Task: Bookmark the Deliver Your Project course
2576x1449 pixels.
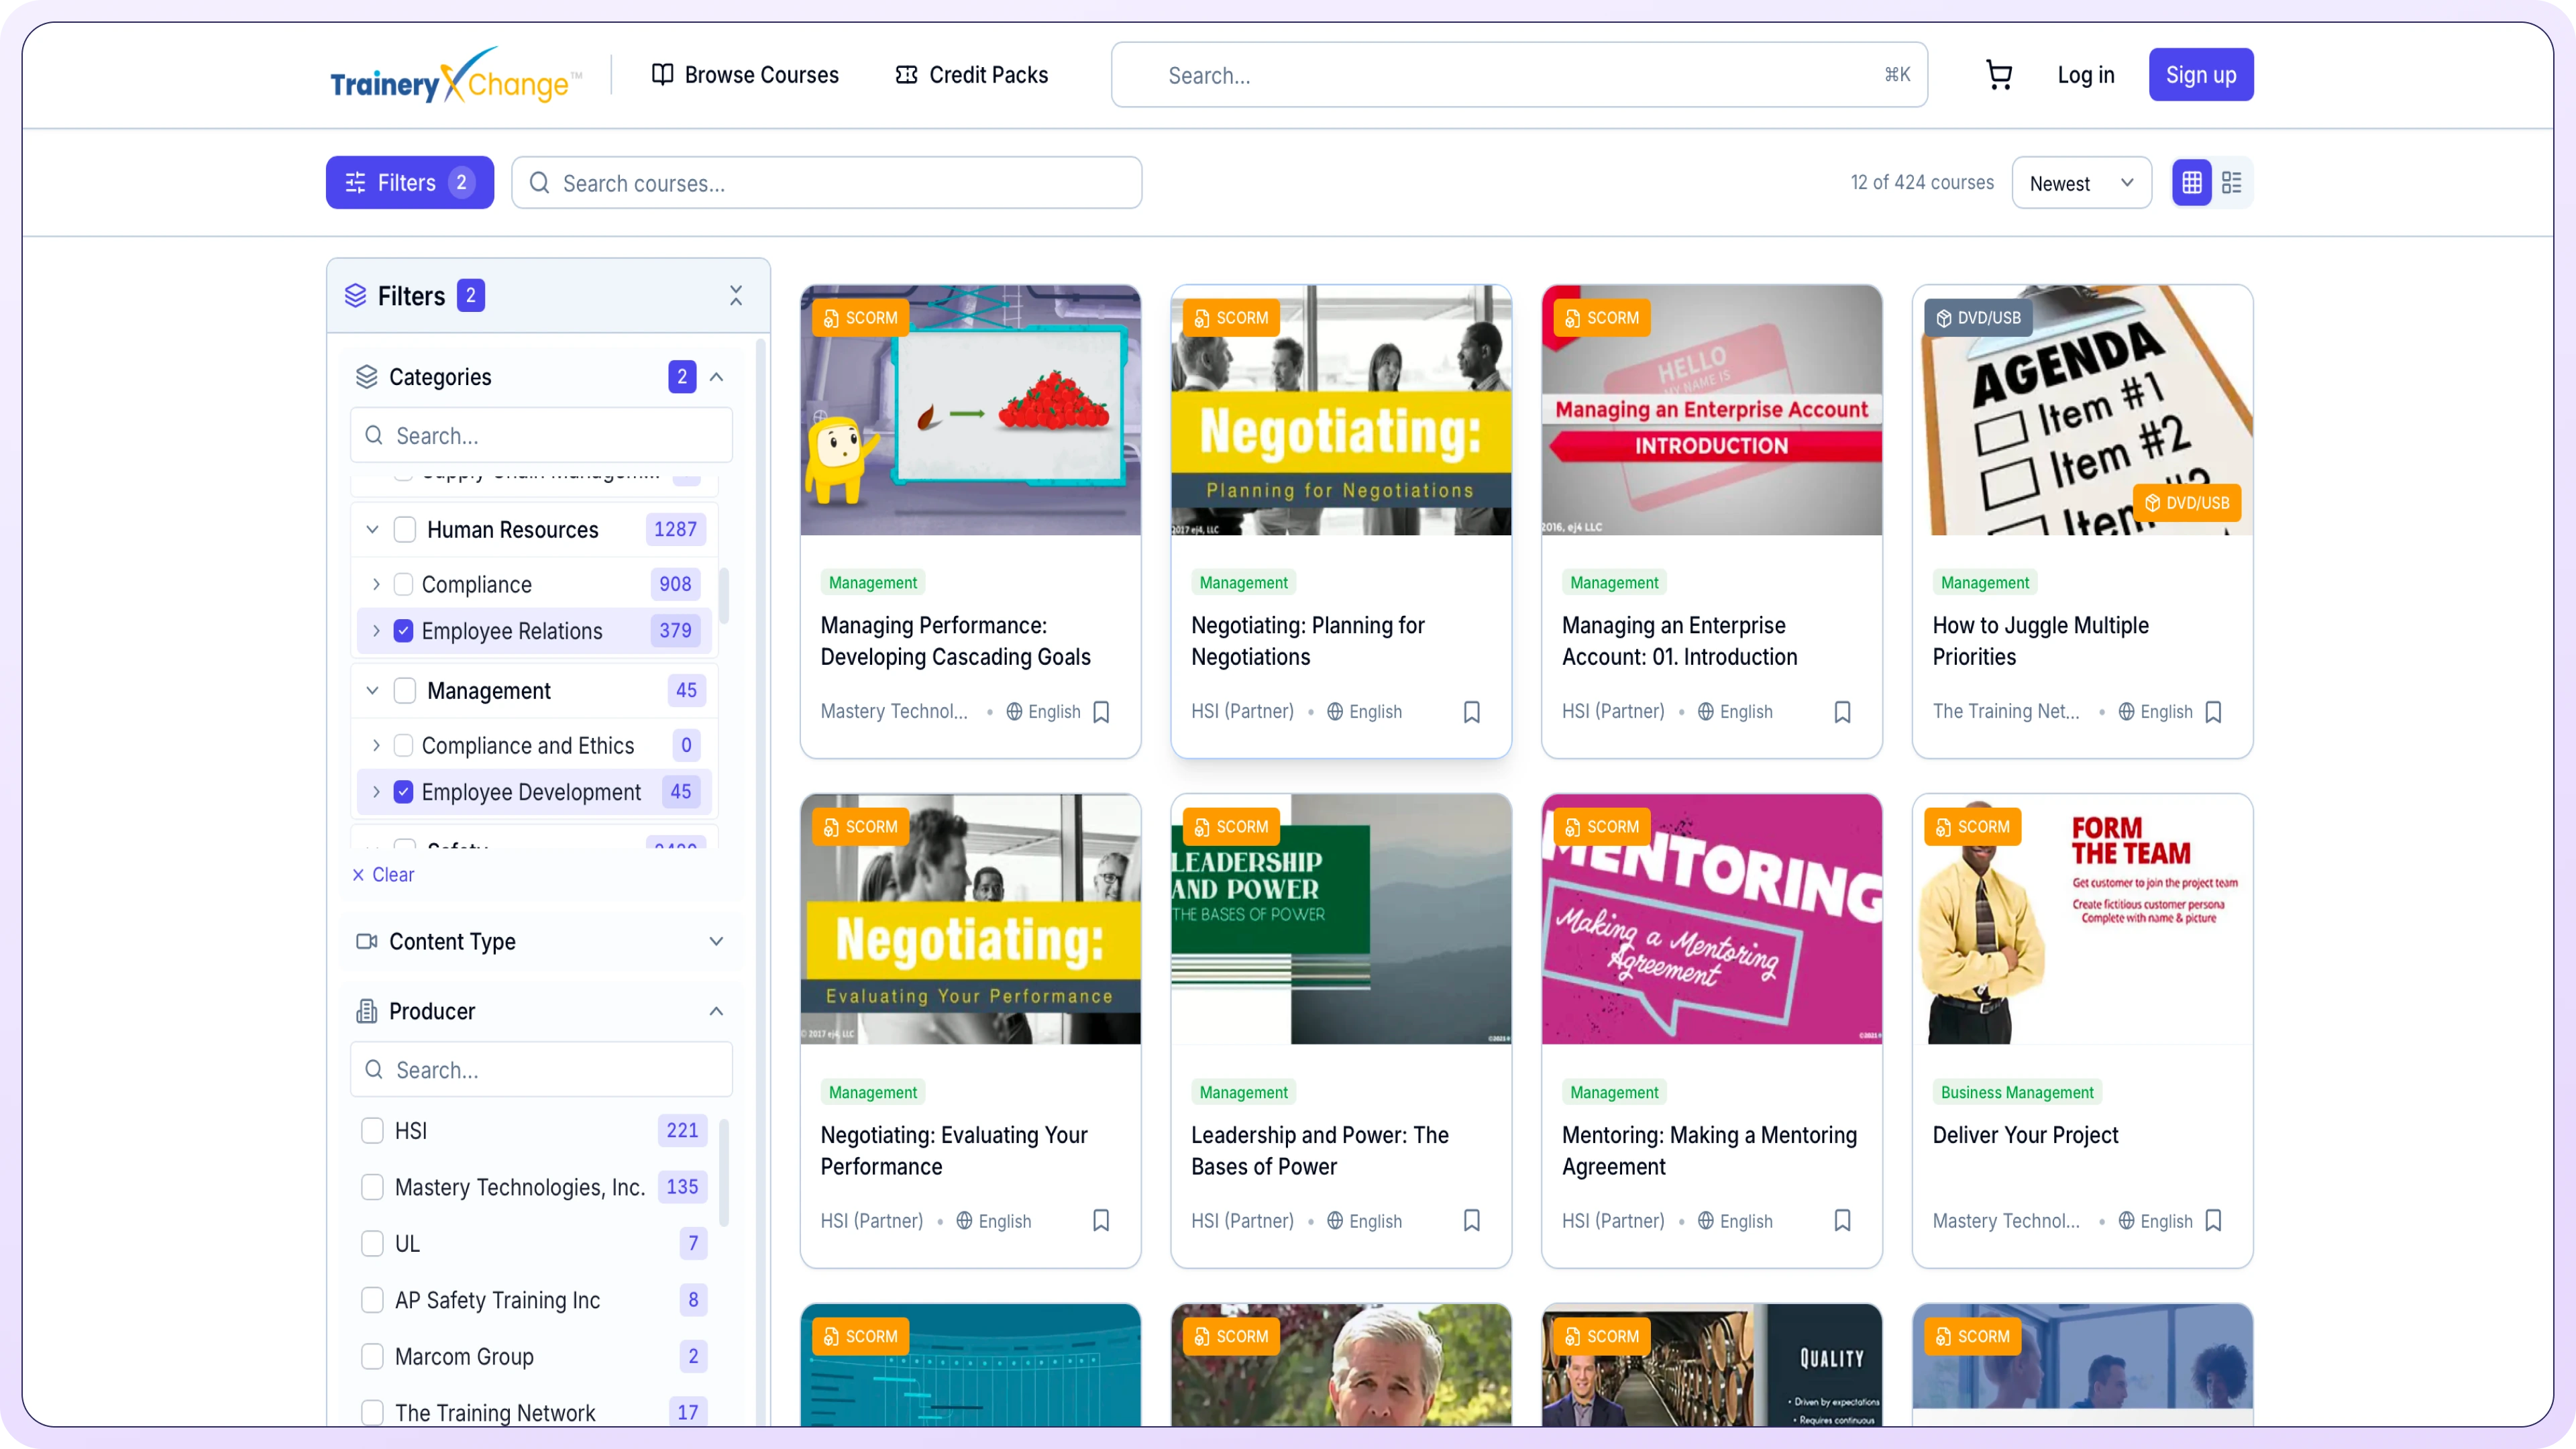Action: coord(2213,1221)
